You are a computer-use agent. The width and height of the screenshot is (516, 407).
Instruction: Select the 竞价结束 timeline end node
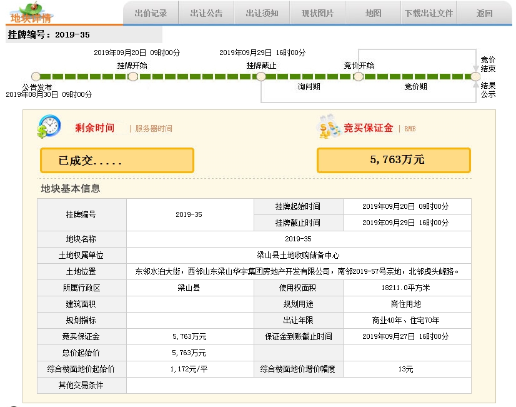(475, 76)
